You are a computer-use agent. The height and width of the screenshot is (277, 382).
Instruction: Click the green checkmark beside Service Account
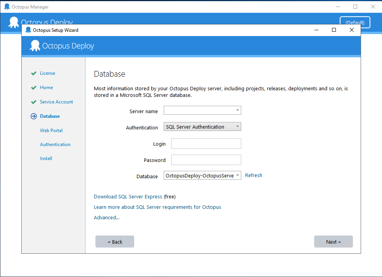(34, 102)
